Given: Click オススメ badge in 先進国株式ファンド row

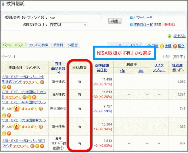Looking at the screenshot, I should click(x=13, y=97).
